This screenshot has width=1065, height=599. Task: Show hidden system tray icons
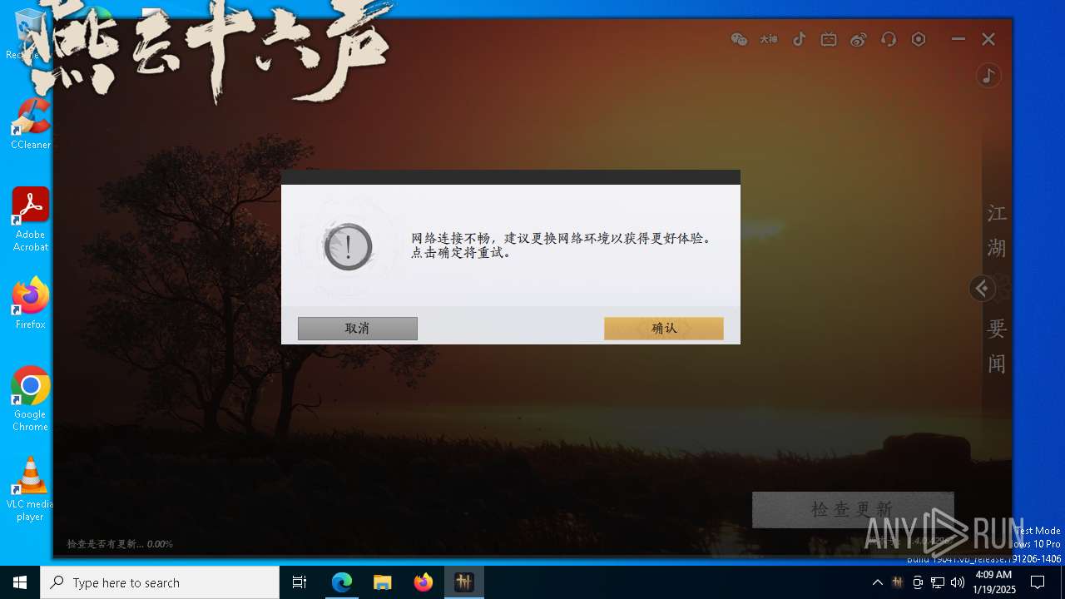(x=877, y=582)
